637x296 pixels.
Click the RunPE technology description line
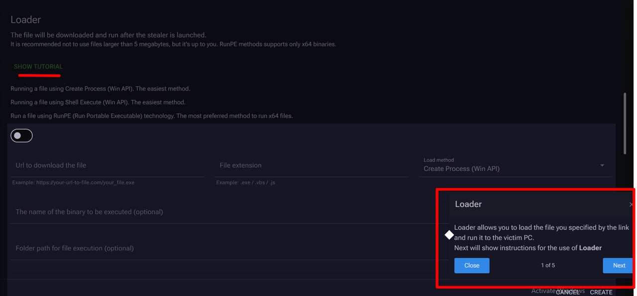coord(152,116)
